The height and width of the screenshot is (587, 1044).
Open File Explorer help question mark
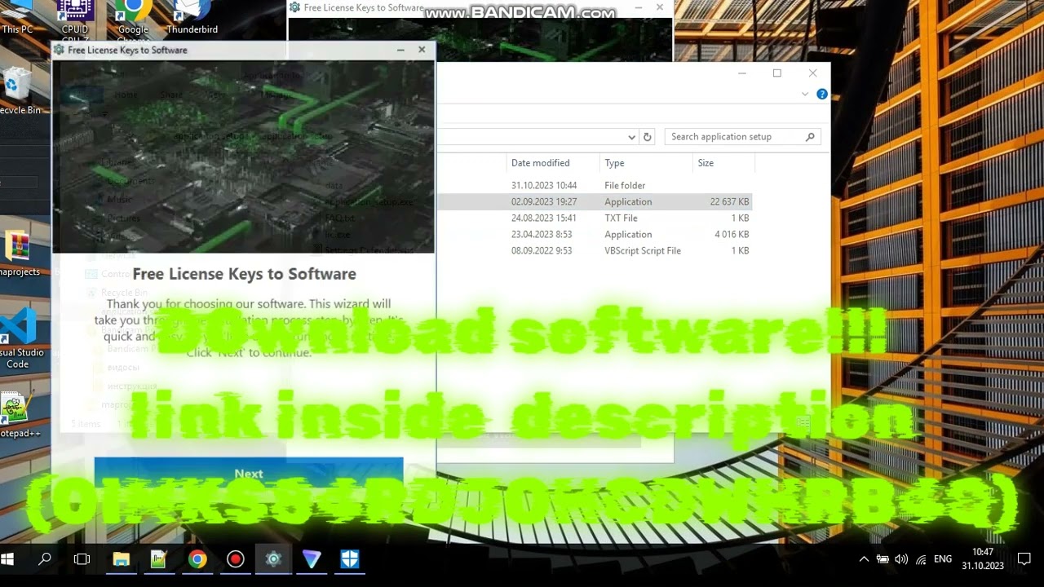click(822, 94)
